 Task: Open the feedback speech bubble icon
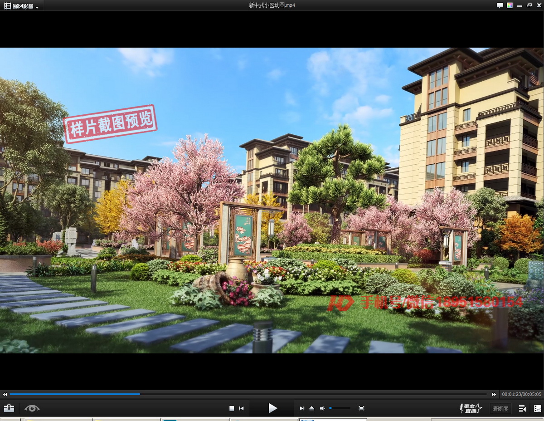(500, 5)
